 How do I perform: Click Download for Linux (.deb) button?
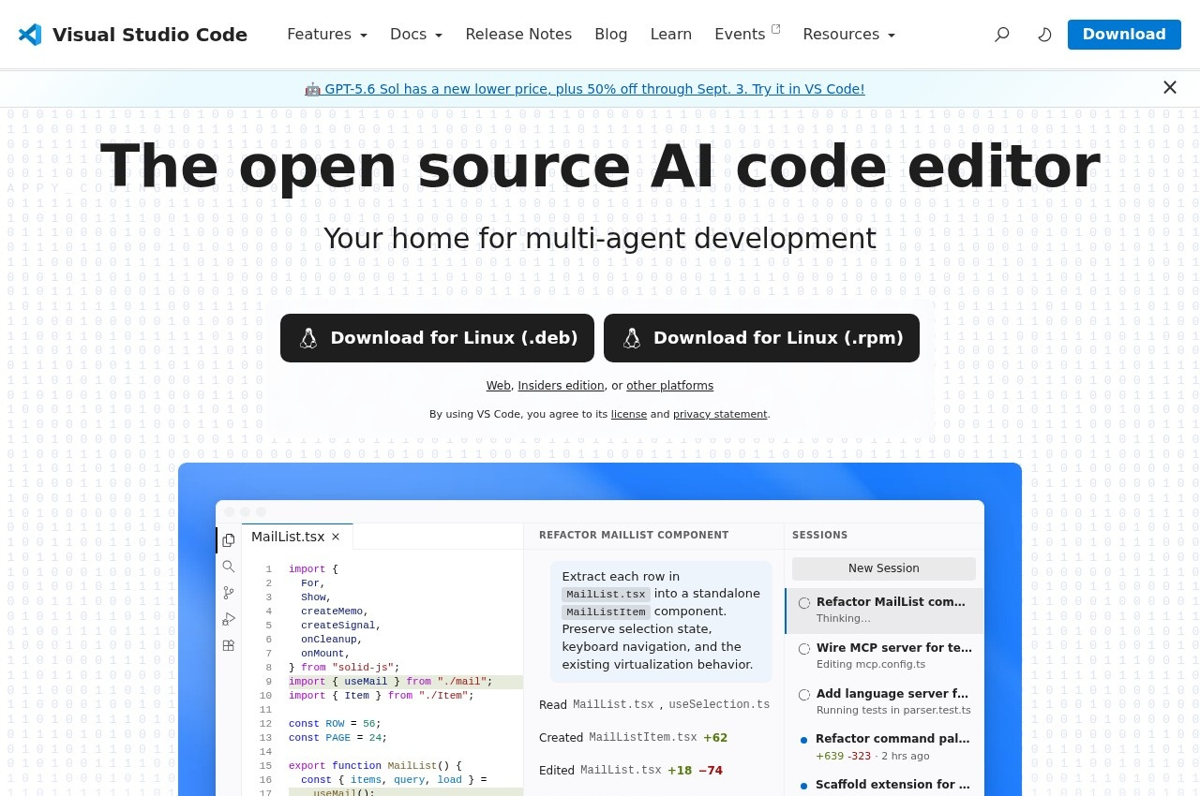coord(437,338)
